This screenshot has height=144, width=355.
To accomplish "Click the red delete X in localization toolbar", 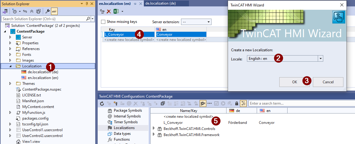I will pyautogui.click(x=109, y=11).
